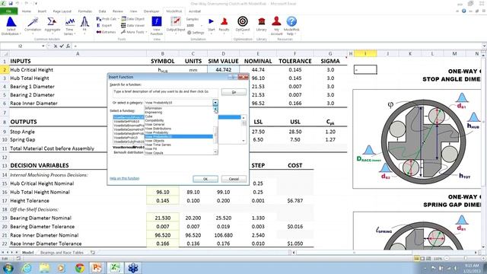The height and width of the screenshot is (274, 487).
Task: Open the Bearings and Race Tables sheet
Action: tap(62, 253)
